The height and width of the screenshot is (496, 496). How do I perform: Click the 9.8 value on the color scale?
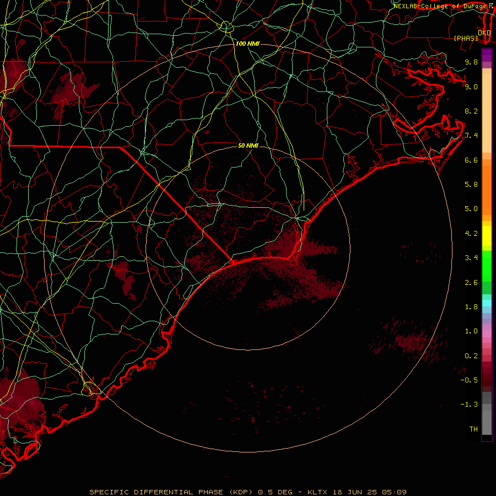[471, 62]
